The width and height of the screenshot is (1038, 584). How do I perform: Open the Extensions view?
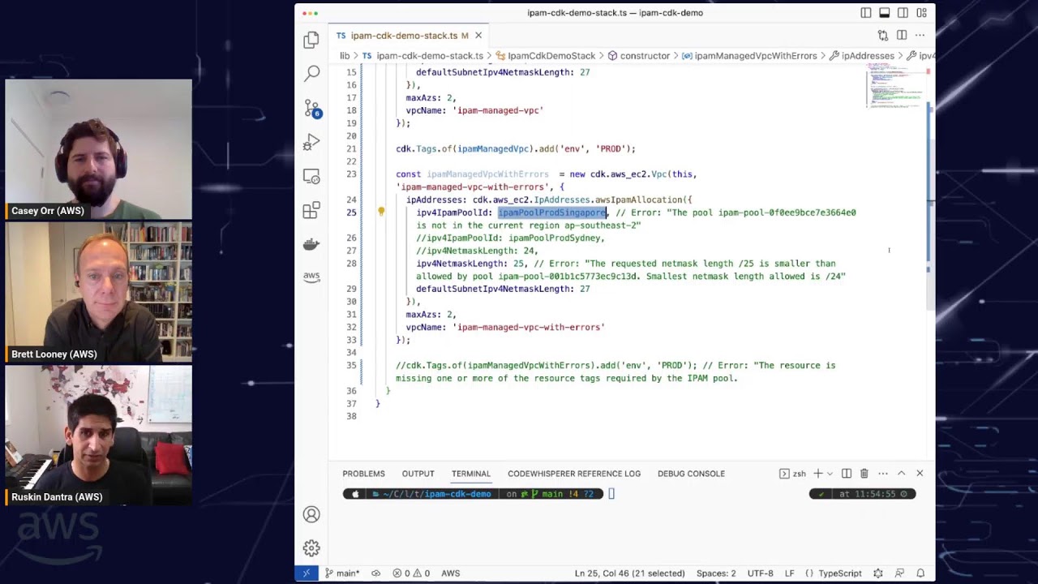[x=311, y=211]
